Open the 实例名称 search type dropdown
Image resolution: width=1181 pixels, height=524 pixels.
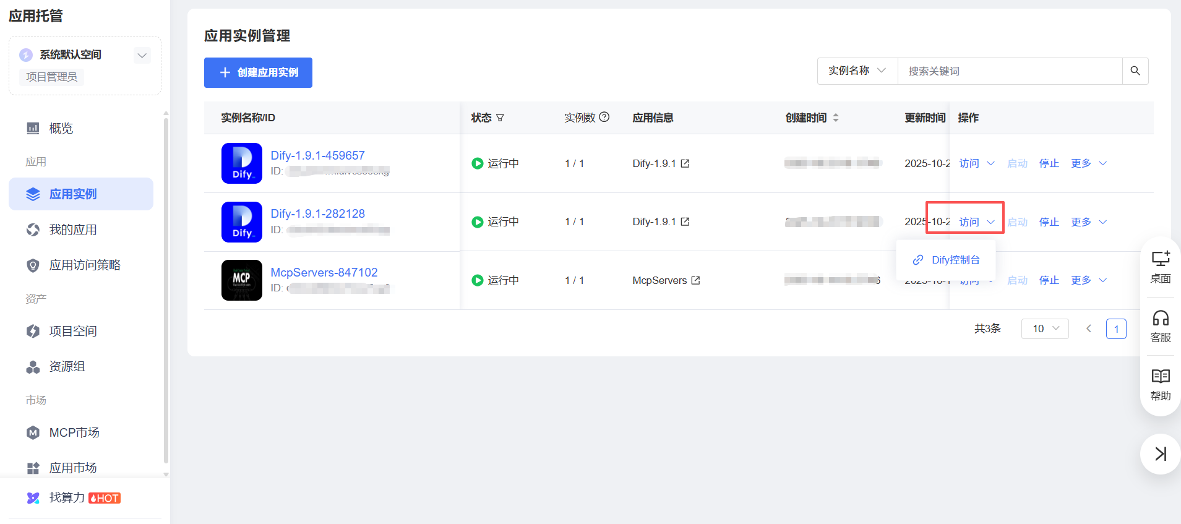click(x=857, y=71)
